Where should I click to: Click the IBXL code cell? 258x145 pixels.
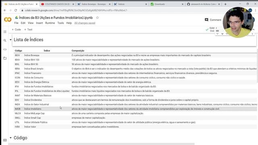coord(17,64)
